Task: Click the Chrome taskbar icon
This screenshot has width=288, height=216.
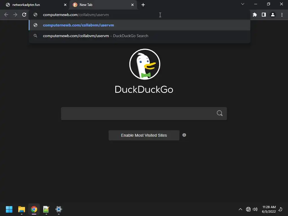Action: [x=34, y=209]
